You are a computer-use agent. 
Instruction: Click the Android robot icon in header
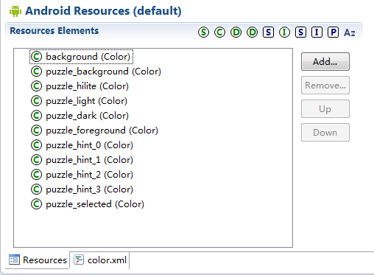pyautogui.click(x=15, y=11)
